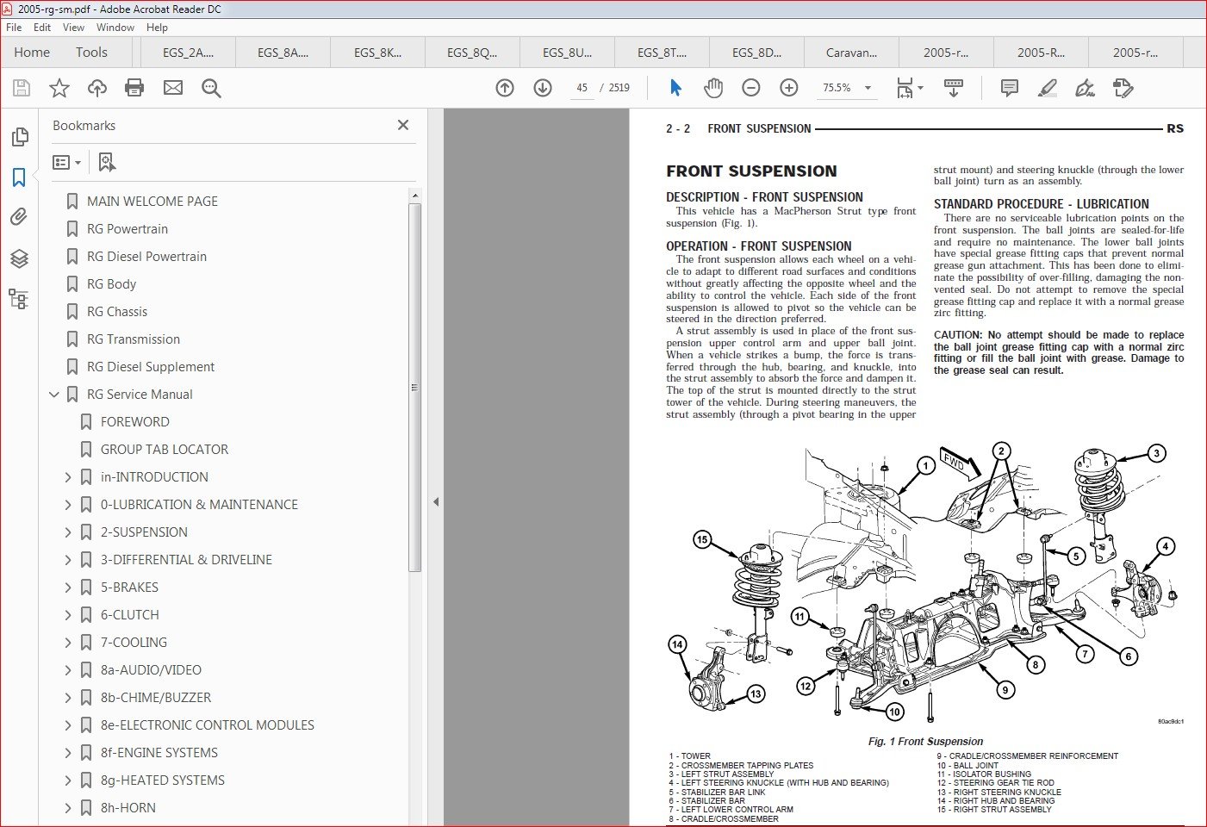1207x827 pixels.
Task: Print the document using printer icon
Action: [134, 88]
